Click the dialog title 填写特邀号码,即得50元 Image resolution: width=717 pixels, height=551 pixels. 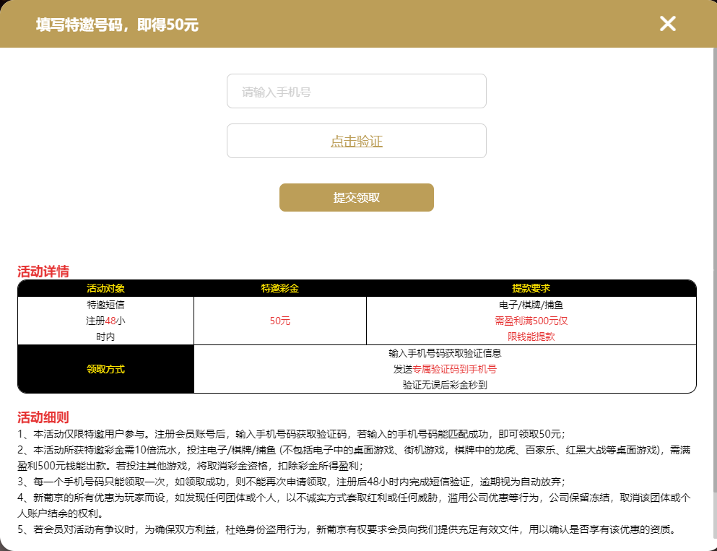pos(117,25)
